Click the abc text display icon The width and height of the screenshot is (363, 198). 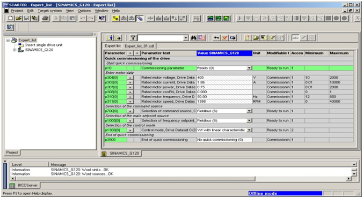tap(296, 38)
